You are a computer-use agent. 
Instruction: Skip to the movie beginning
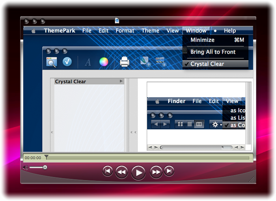pyautogui.click(x=108, y=171)
